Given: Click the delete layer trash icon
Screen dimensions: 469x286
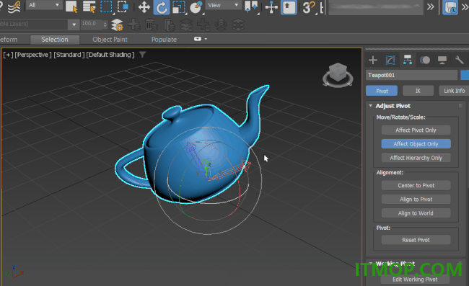Looking at the screenshot, I should coord(152,25).
